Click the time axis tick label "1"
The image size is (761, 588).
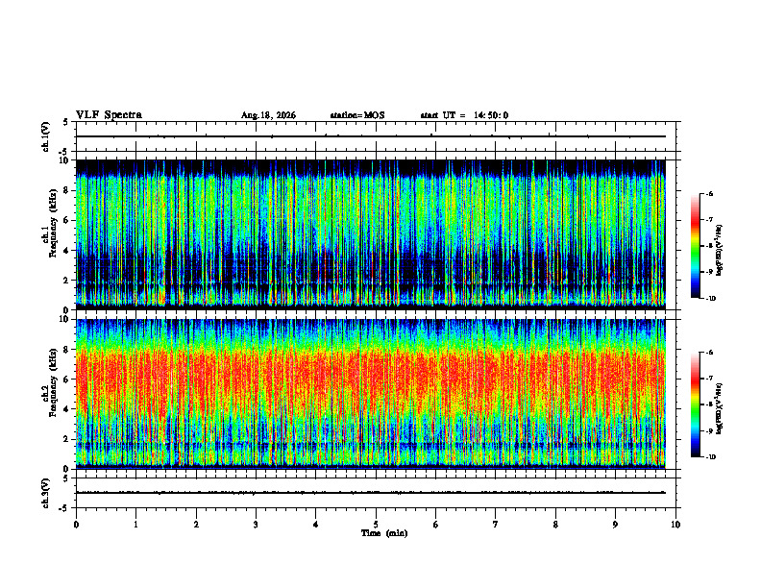click(x=135, y=525)
